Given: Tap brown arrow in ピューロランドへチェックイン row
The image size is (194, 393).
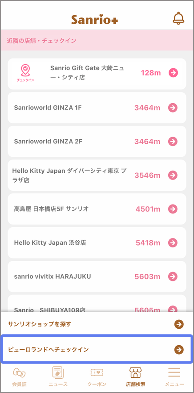Looking at the screenshot, I should click(179, 349).
